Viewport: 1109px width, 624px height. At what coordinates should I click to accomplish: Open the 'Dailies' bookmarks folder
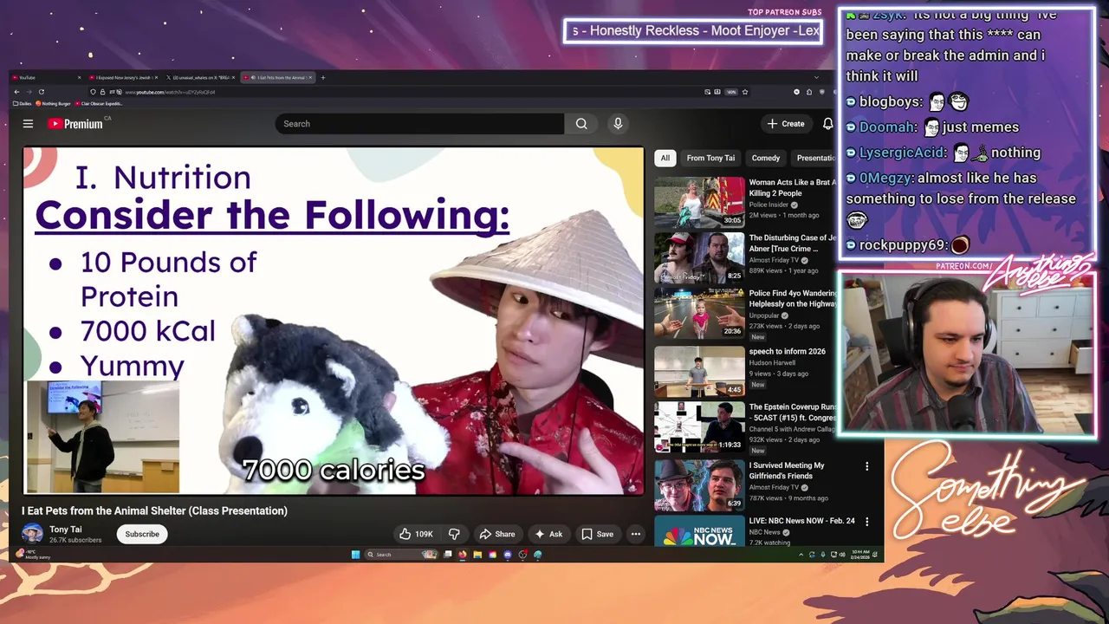[x=23, y=103]
